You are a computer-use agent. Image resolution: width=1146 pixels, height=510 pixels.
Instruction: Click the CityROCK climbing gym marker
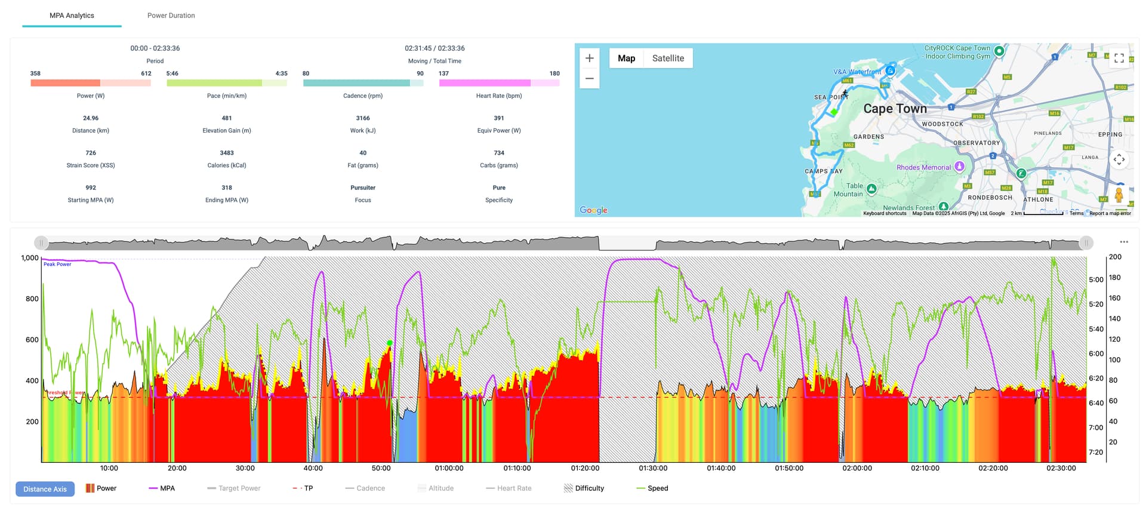999,51
